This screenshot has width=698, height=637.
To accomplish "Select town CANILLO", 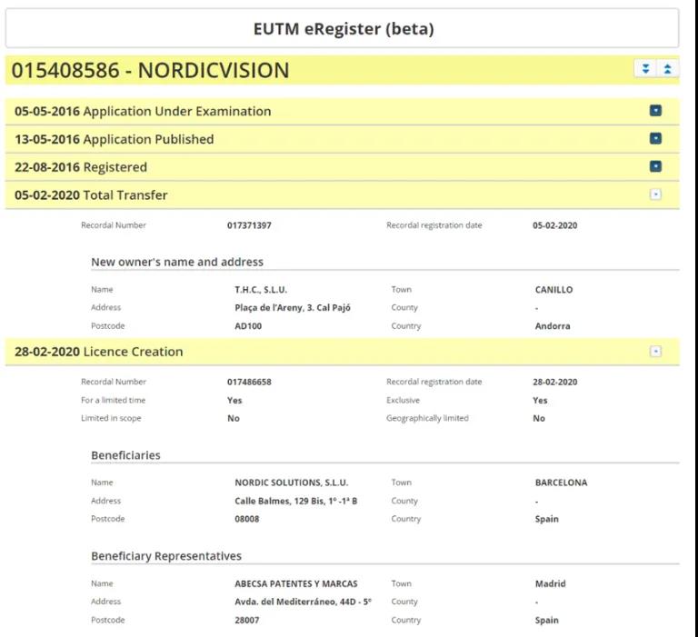I will [x=553, y=290].
